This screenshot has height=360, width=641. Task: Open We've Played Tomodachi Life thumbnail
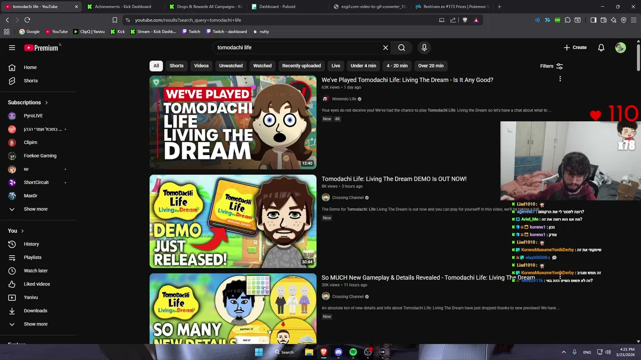(233, 122)
